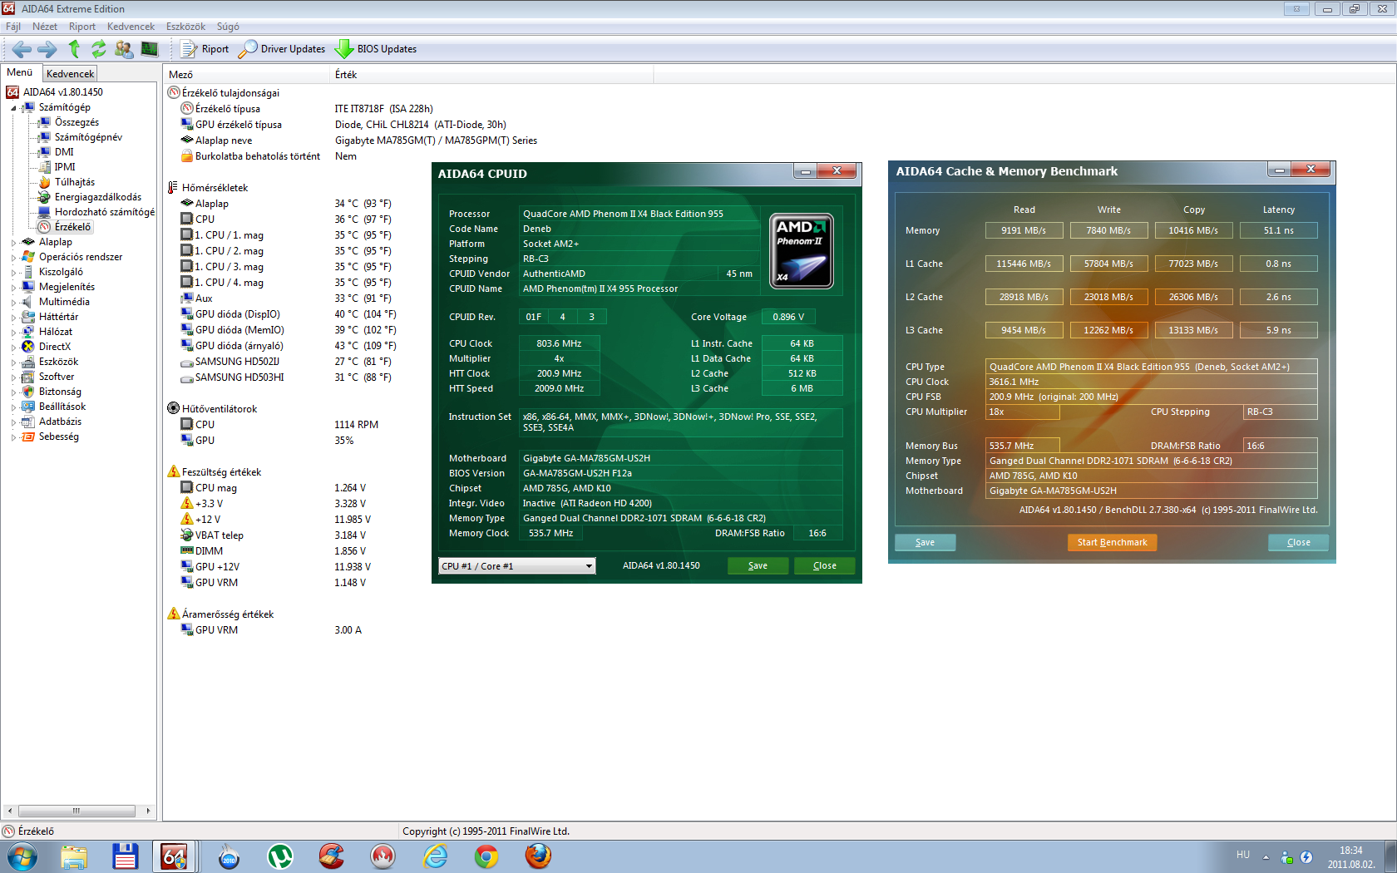Click the AIDA64 taskbar button
The image size is (1397, 873).
pyautogui.click(x=175, y=856)
